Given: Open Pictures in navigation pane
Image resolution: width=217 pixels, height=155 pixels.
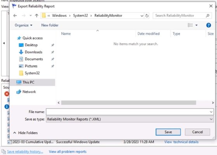Looking at the screenshot, I should [x=31, y=66].
